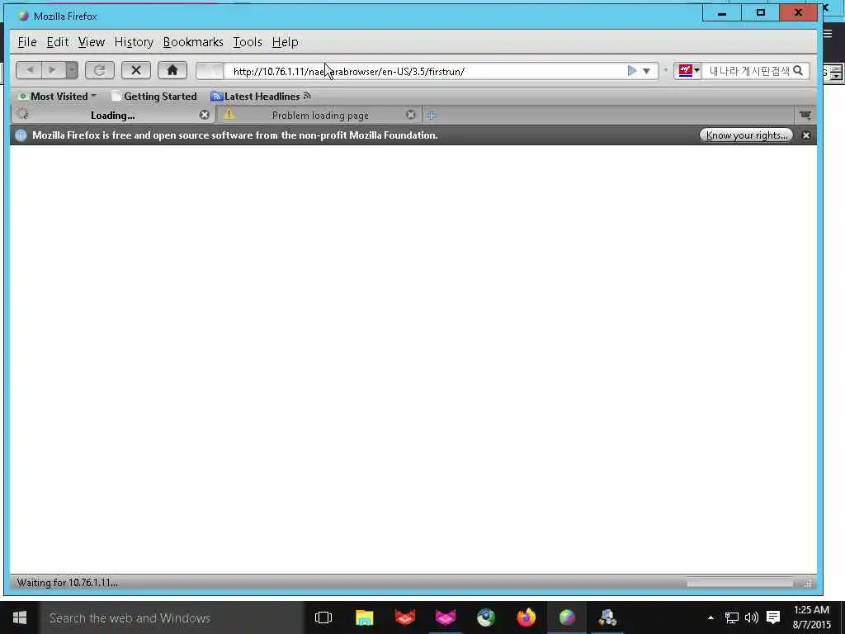Click the network icon in system tray
Viewport: 845px width, 634px height.
[731, 617]
